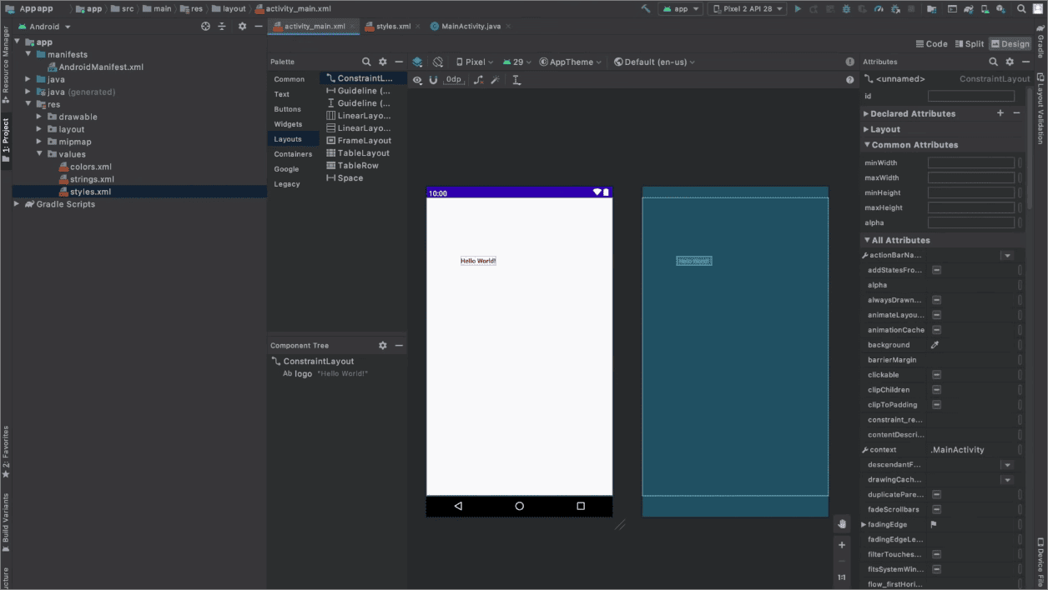The width and height of the screenshot is (1048, 590).
Task: Open the AVD Manager
Action: 984,8
